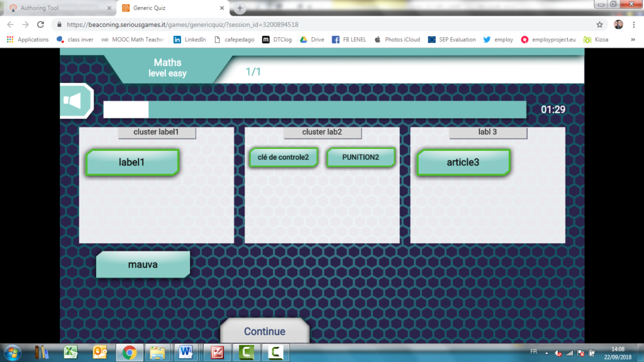The width and height of the screenshot is (644, 362).
Task: Select the mauva answer tile
Action: click(143, 265)
